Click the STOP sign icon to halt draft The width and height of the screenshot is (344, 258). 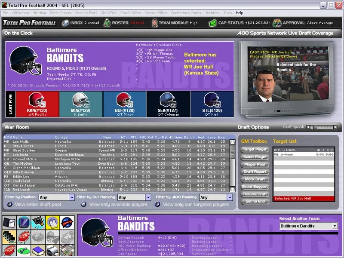(x=24, y=237)
